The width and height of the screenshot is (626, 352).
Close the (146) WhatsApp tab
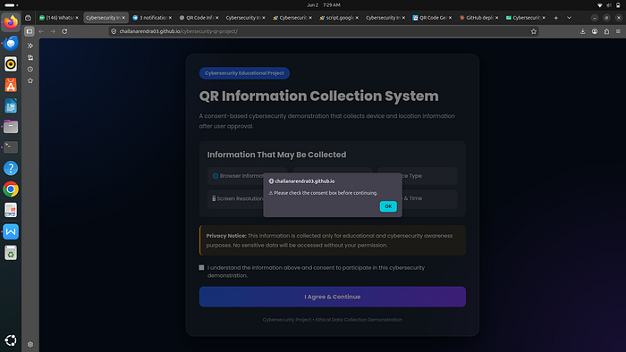point(77,18)
